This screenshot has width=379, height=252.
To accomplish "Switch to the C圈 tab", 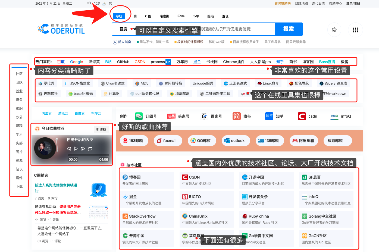I will (148, 16).
